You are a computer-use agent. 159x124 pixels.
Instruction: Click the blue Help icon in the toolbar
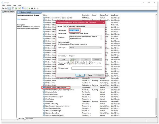pyautogui.click(x=22, y=8)
